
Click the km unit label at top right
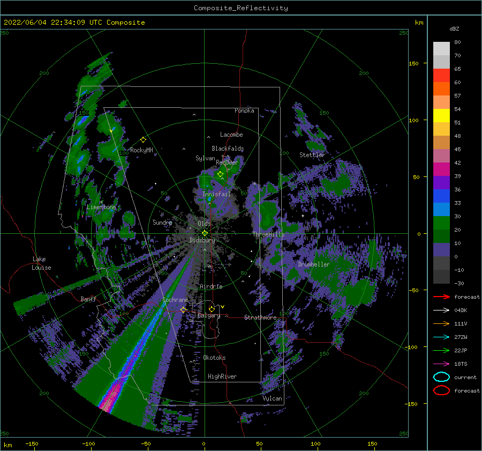coord(419,23)
